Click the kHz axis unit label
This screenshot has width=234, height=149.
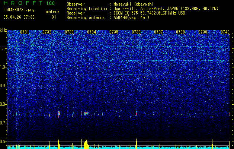tap(3, 30)
